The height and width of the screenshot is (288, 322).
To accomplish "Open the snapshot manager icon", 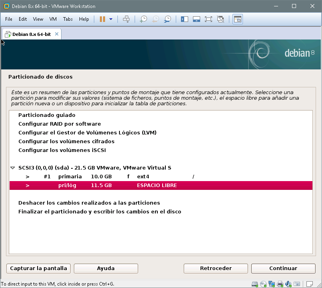I will pos(168,19).
